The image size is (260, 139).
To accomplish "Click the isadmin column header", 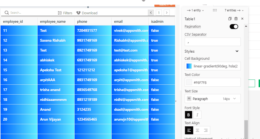I will (162, 22).
